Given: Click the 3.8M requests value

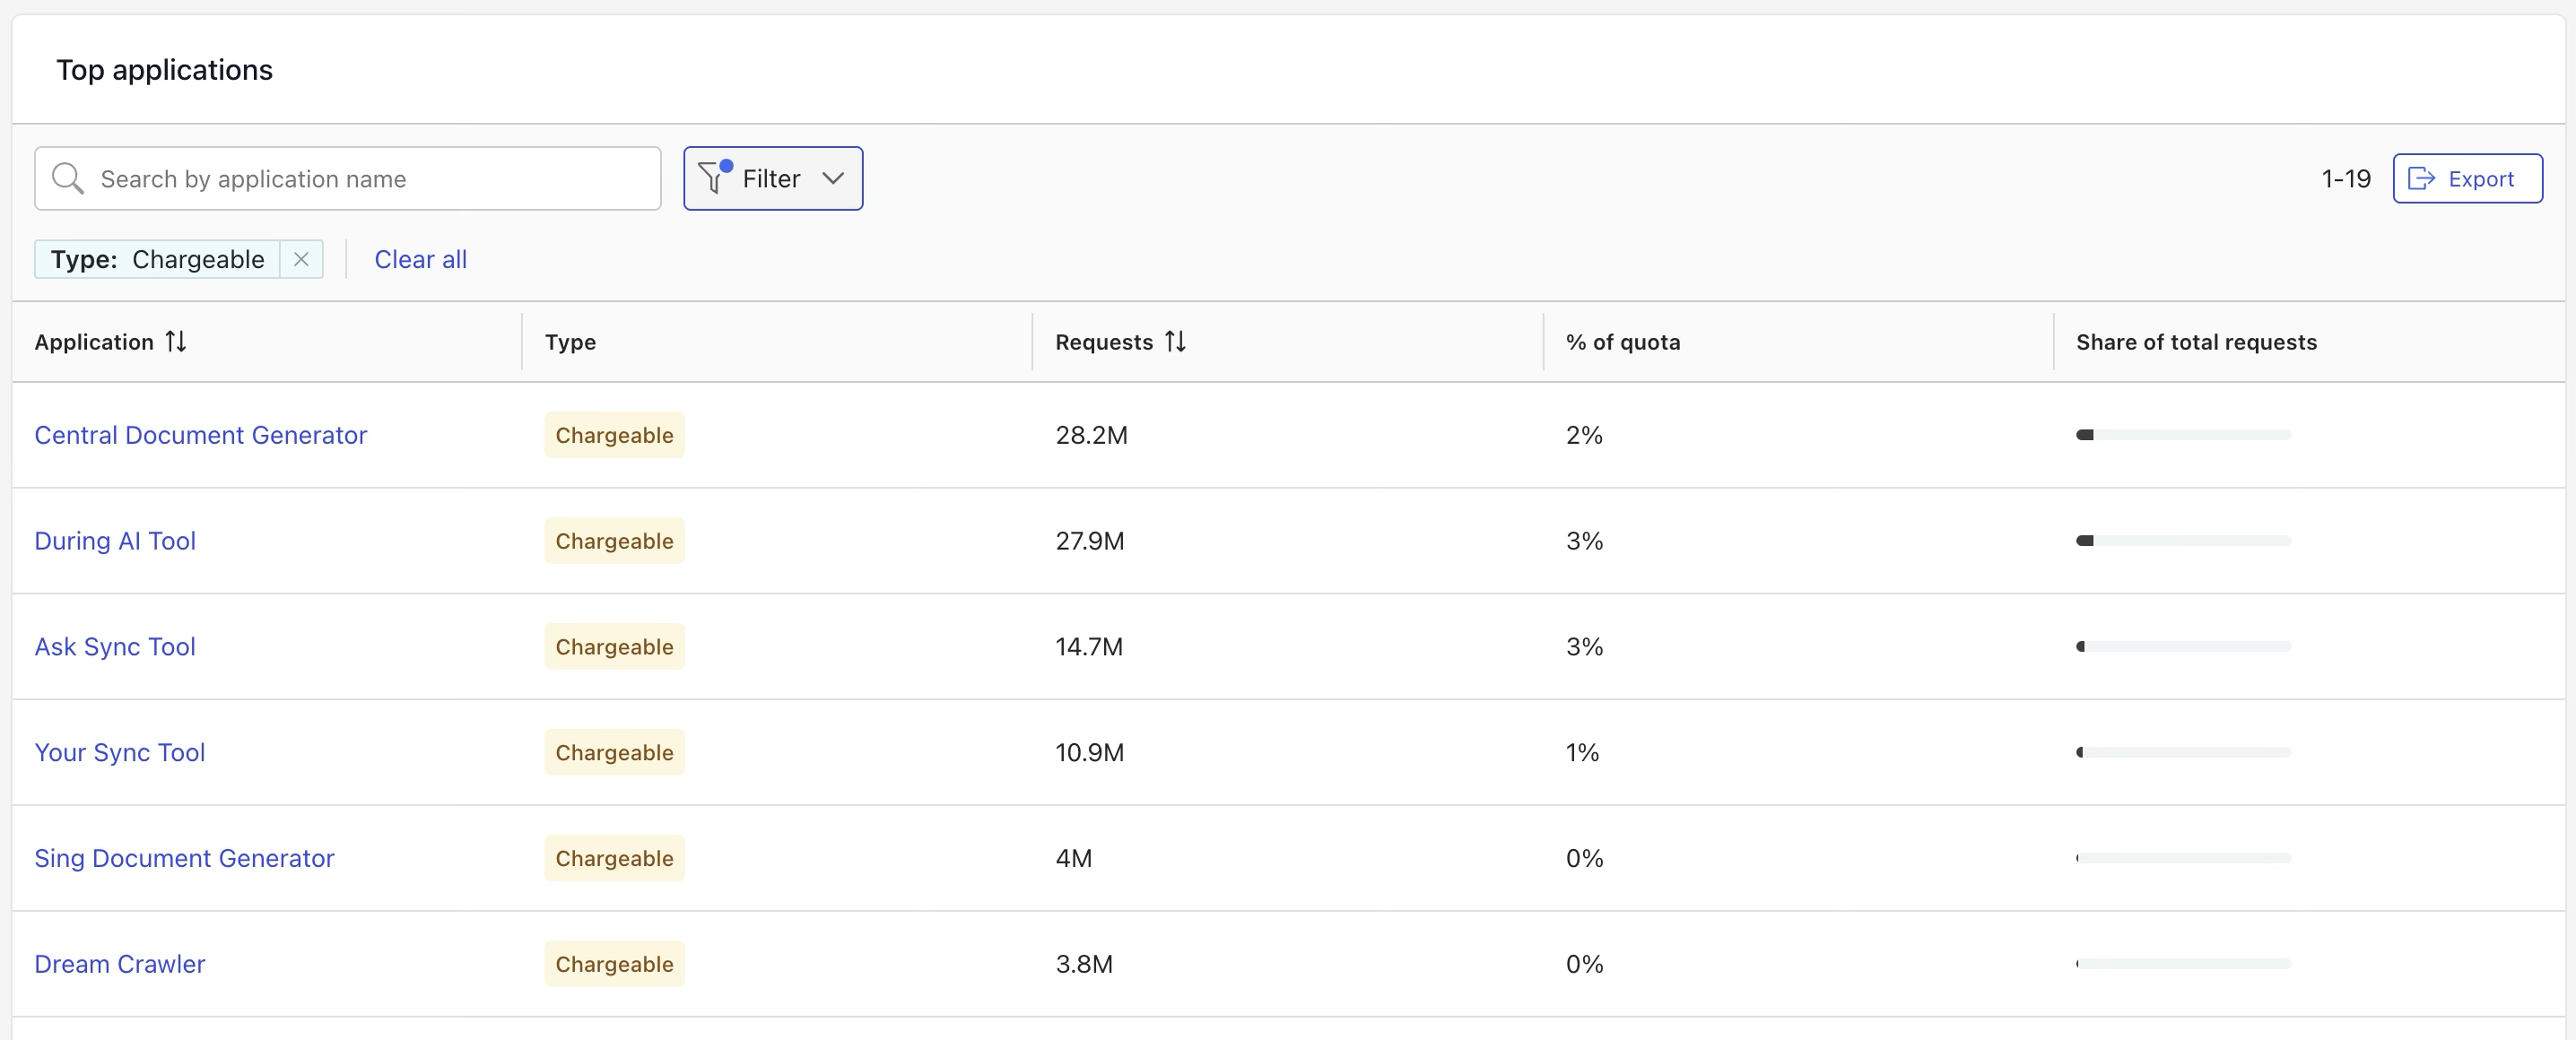Looking at the screenshot, I should (1084, 964).
